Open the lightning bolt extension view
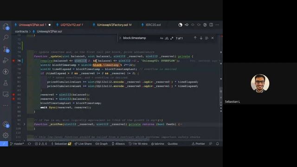 pyautogui.click(x=6, y=71)
